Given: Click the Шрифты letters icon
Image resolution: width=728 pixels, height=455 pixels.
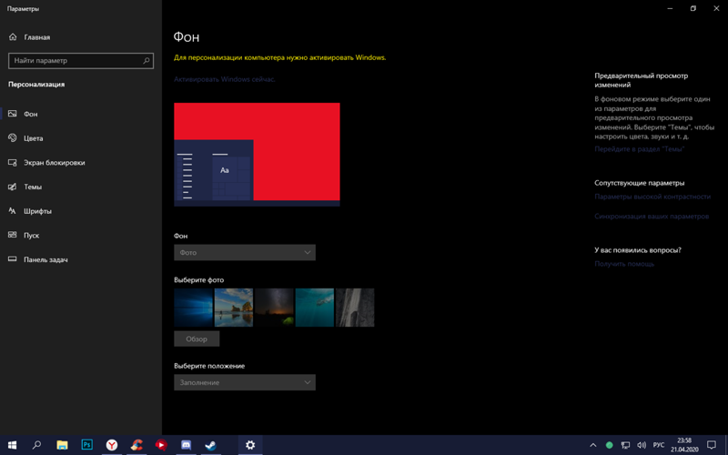Looking at the screenshot, I should (x=13, y=211).
